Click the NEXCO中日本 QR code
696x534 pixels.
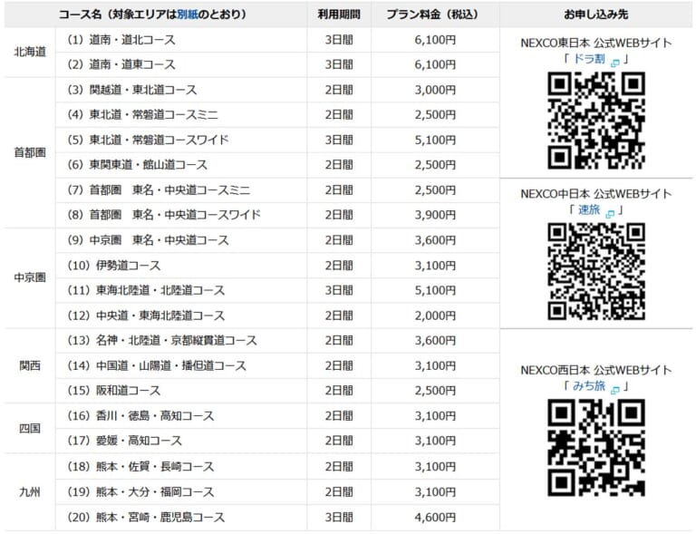(595, 271)
